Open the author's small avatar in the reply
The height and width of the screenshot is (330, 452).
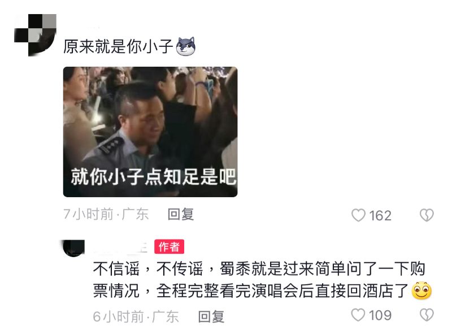click(74, 248)
